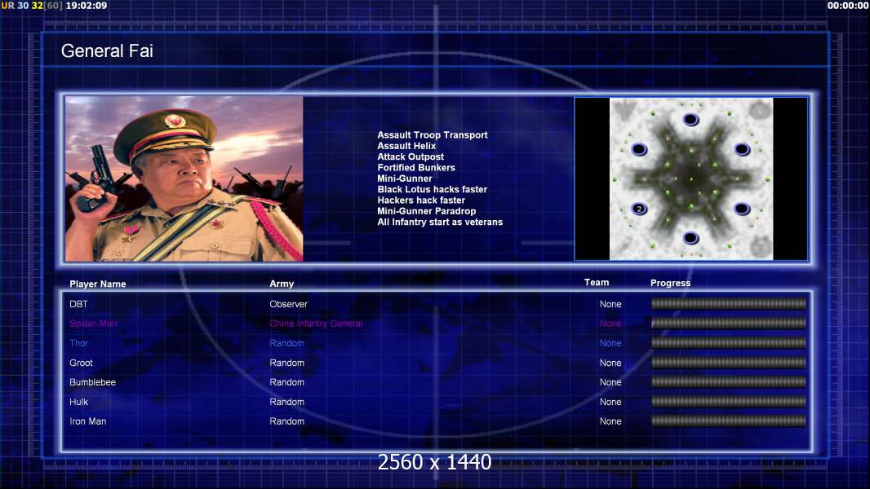This screenshot has height=489, width=870.
Task: Click the game timer in the top-right corner
Action: coord(847,6)
